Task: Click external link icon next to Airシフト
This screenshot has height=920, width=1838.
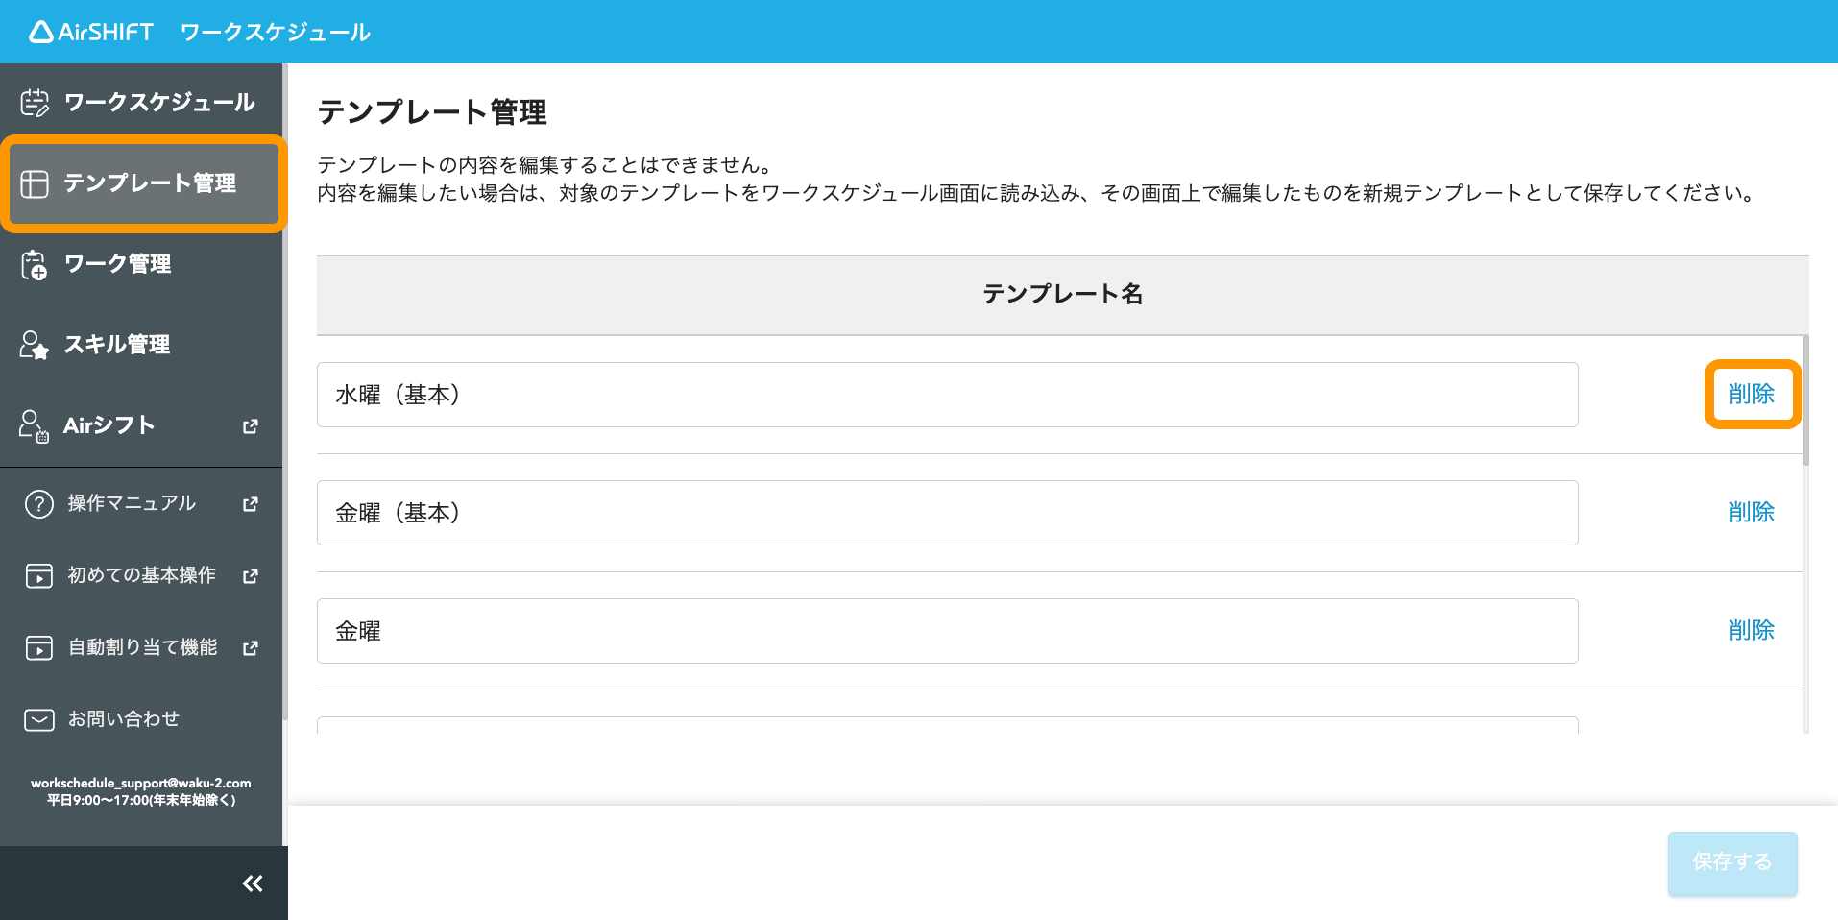Action: [x=251, y=426]
